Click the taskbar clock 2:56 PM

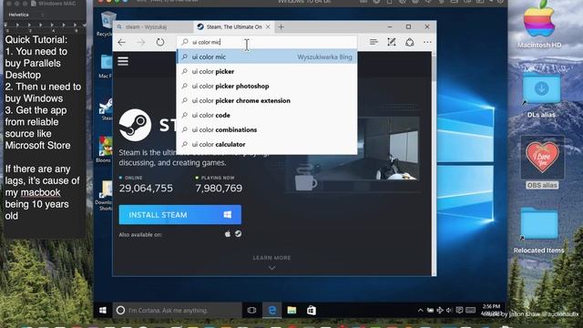click(491, 307)
